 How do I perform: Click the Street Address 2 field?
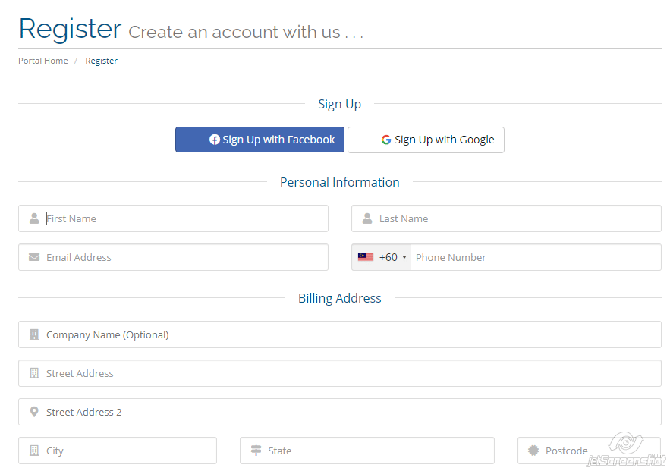click(x=340, y=412)
